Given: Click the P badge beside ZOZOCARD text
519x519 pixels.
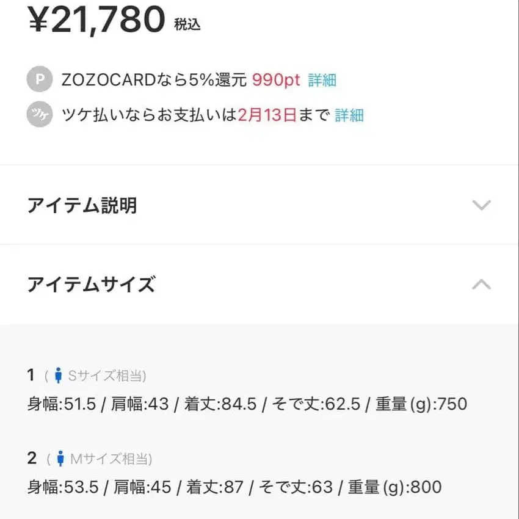Looking at the screenshot, I should [39, 79].
